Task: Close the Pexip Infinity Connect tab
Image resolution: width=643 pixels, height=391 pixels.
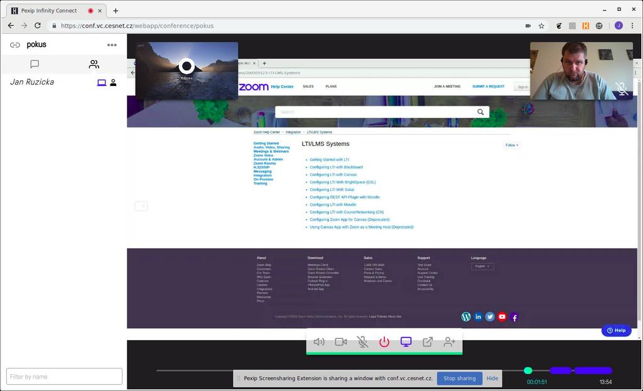Action: click(x=100, y=11)
